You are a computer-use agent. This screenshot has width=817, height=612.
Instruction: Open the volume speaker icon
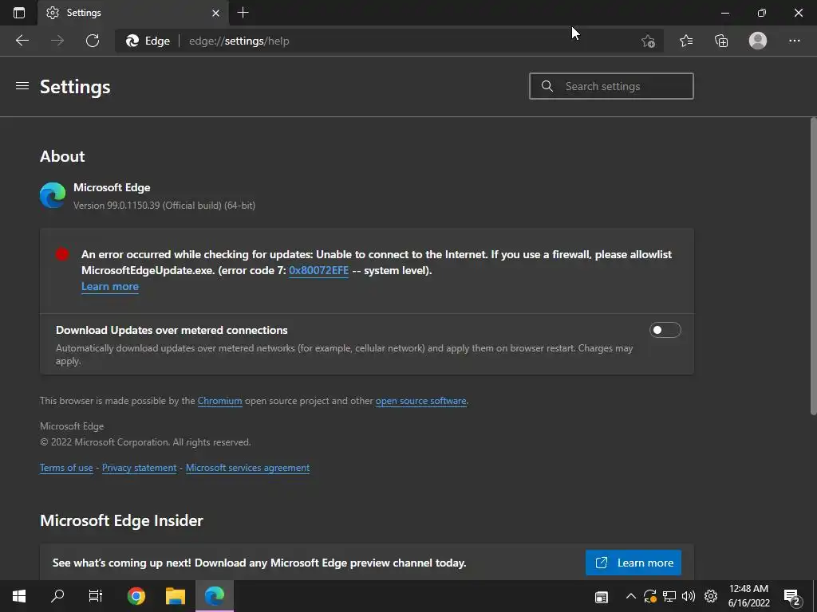click(689, 596)
